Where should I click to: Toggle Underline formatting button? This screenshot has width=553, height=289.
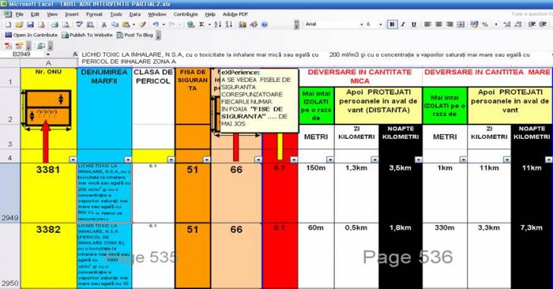tap(414, 24)
